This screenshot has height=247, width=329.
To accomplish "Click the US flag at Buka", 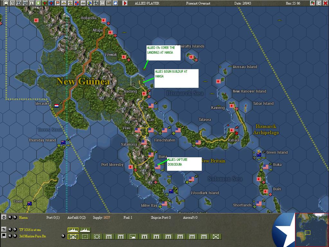I will (x=266, y=167).
